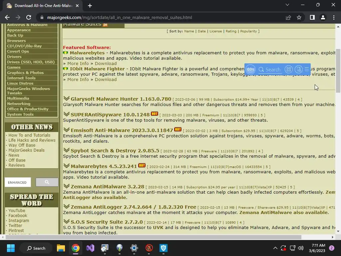Open Glarysoft Malware Hunter 1.163.0.780 page
This screenshot has width=341, height=256.
(x=121, y=99)
